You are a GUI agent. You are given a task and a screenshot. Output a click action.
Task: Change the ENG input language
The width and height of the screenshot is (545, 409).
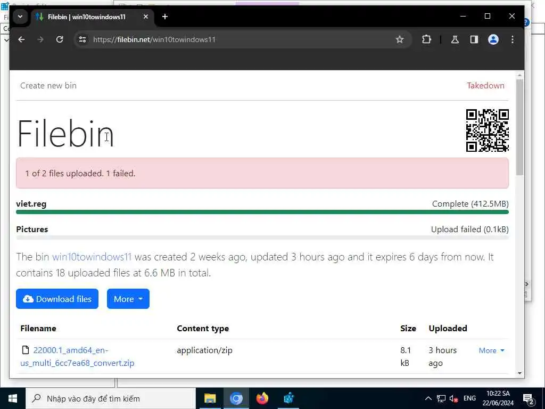[469, 398]
